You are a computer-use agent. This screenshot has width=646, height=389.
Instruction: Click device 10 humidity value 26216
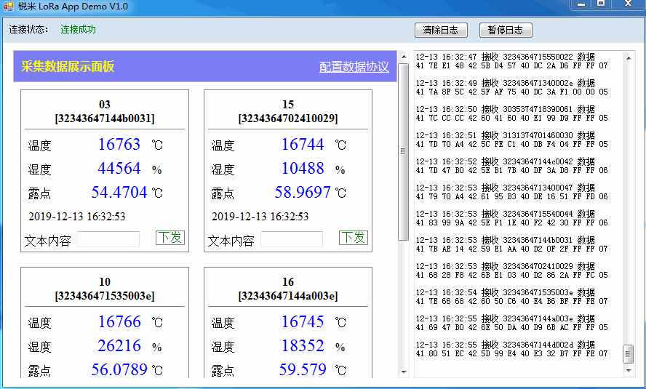pyautogui.click(x=119, y=346)
